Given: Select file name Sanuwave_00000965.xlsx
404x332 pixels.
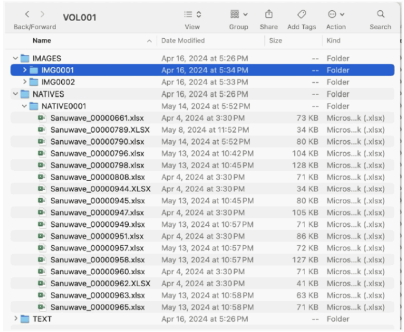Looking at the screenshot, I should [98, 307].
